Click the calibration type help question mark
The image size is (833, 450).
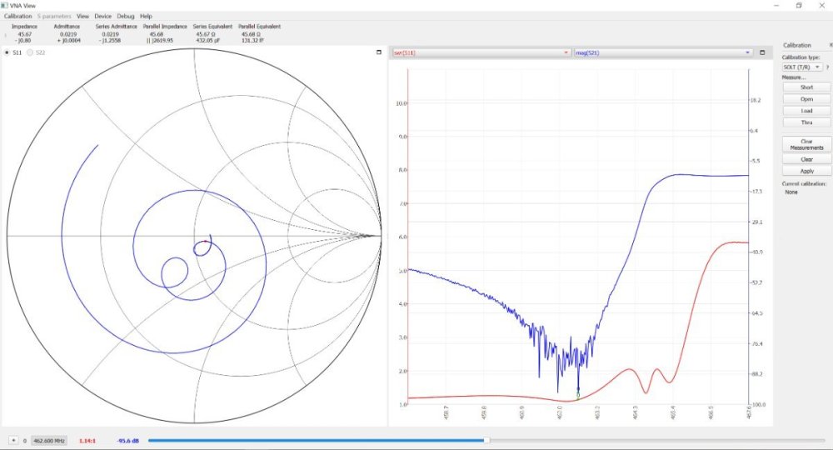click(827, 67)
